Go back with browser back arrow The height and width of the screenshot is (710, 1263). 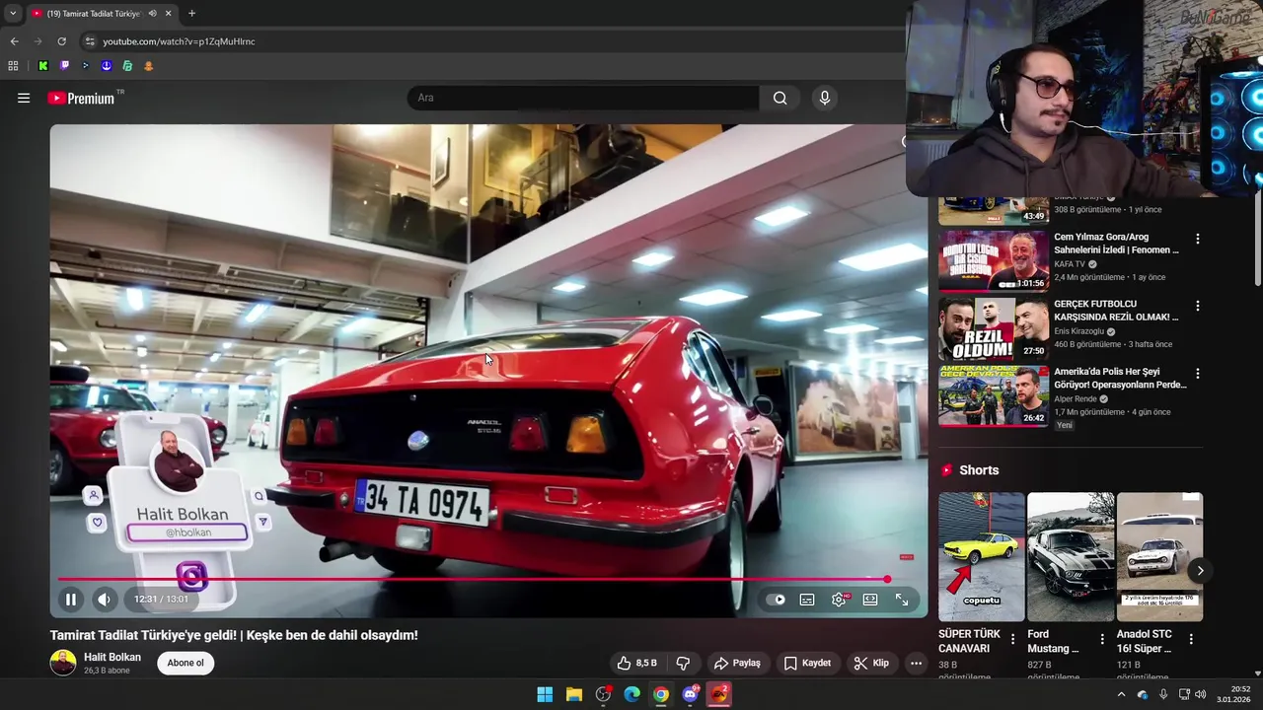point(14,41)
